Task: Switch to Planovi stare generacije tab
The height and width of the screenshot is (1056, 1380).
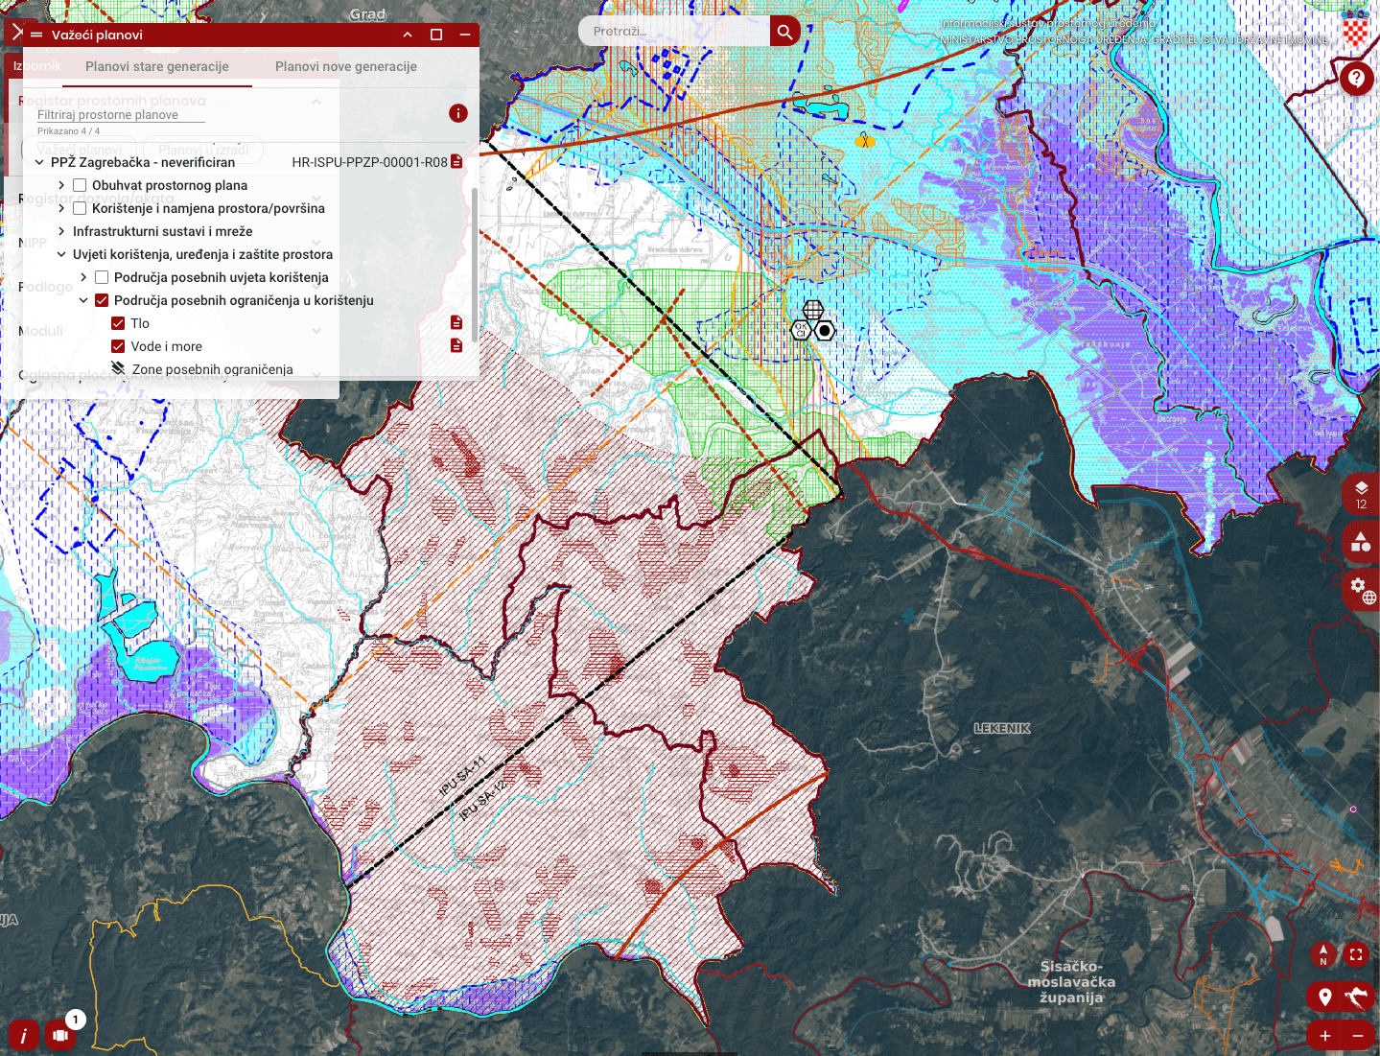Action: click(157, 66)
